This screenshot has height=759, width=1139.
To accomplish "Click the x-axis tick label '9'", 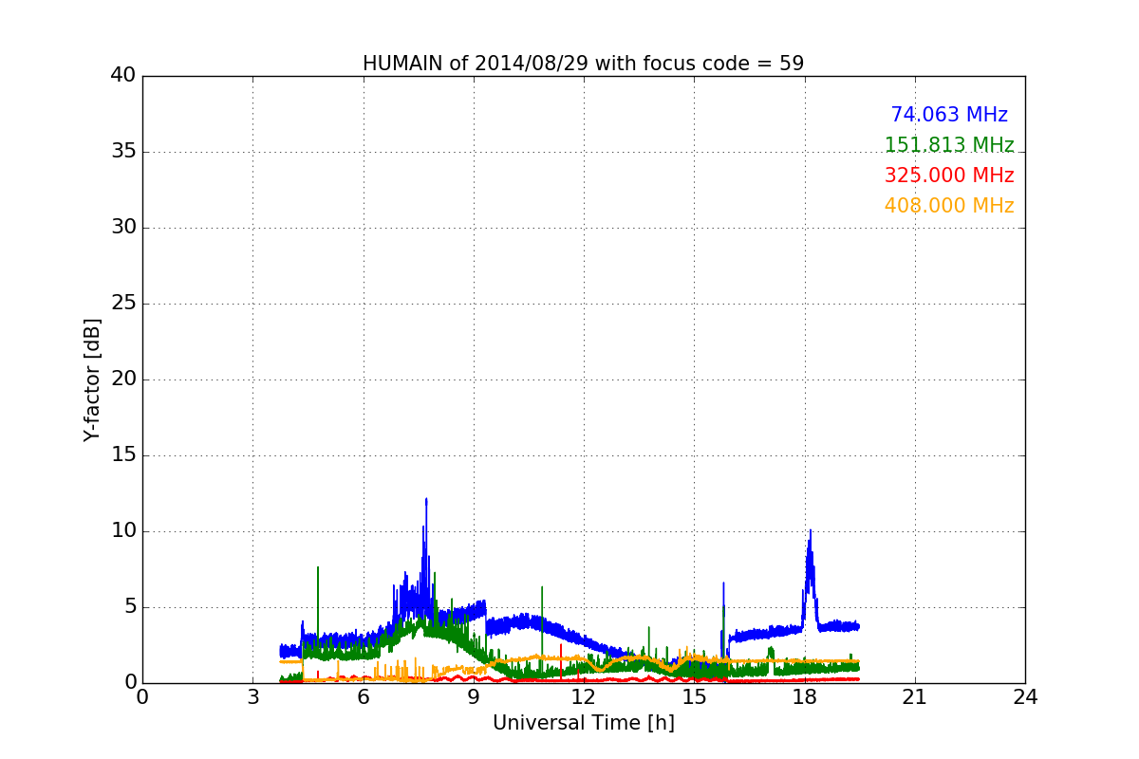I will tap(473, 696).
